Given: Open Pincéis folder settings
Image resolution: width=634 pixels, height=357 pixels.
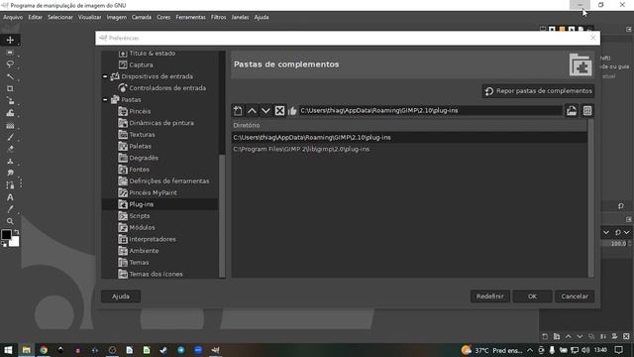Looking at the screenshot, I should 140,111.
